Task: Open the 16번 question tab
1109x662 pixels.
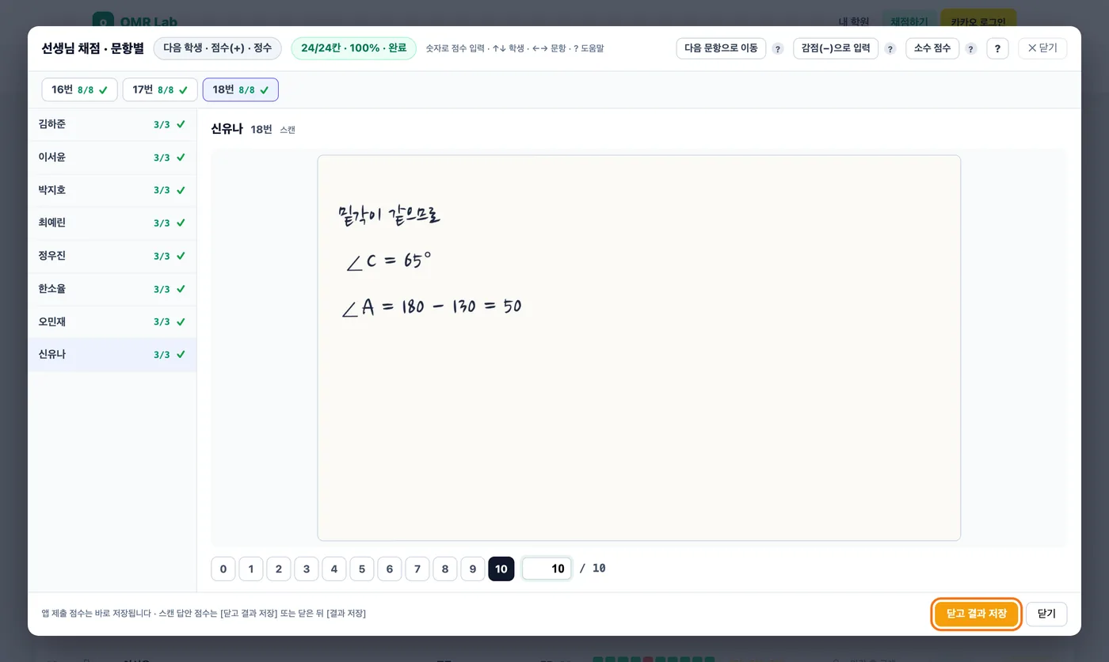Action: point(80,89)
